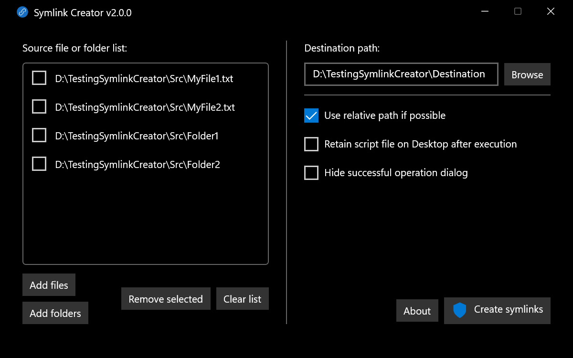Click the Create symlinks button text
Screen dimensions: 573x358
509,309
